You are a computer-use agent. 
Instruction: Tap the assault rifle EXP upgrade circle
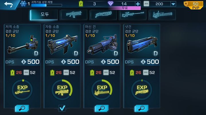62,90
